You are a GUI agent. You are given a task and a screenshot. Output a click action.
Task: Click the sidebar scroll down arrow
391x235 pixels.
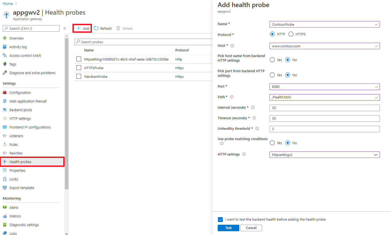[x=67, y=233]
